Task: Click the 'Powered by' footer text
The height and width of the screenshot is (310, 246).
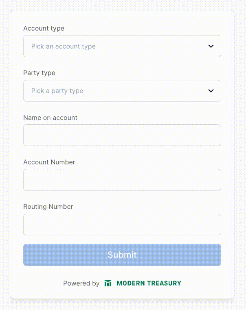Action: [x=81, y=283]
